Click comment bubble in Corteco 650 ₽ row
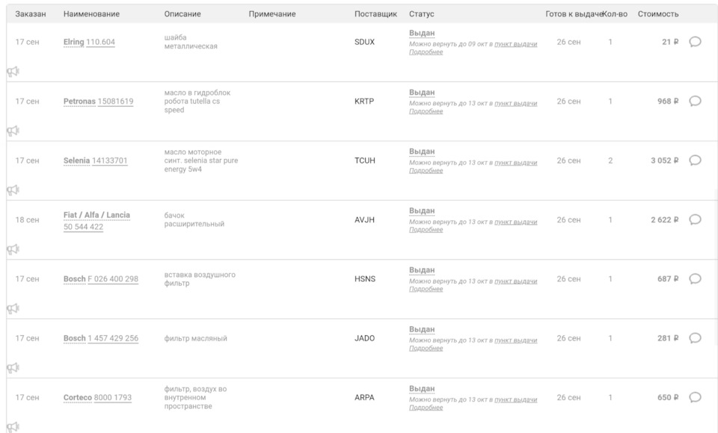The image size is (718, 433). tap(694, 397)
